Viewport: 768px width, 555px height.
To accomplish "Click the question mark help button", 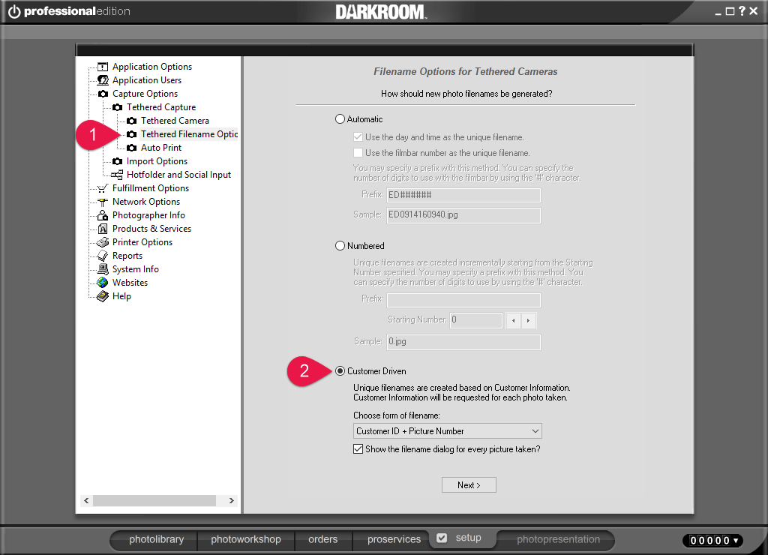I will click(742, 10).
